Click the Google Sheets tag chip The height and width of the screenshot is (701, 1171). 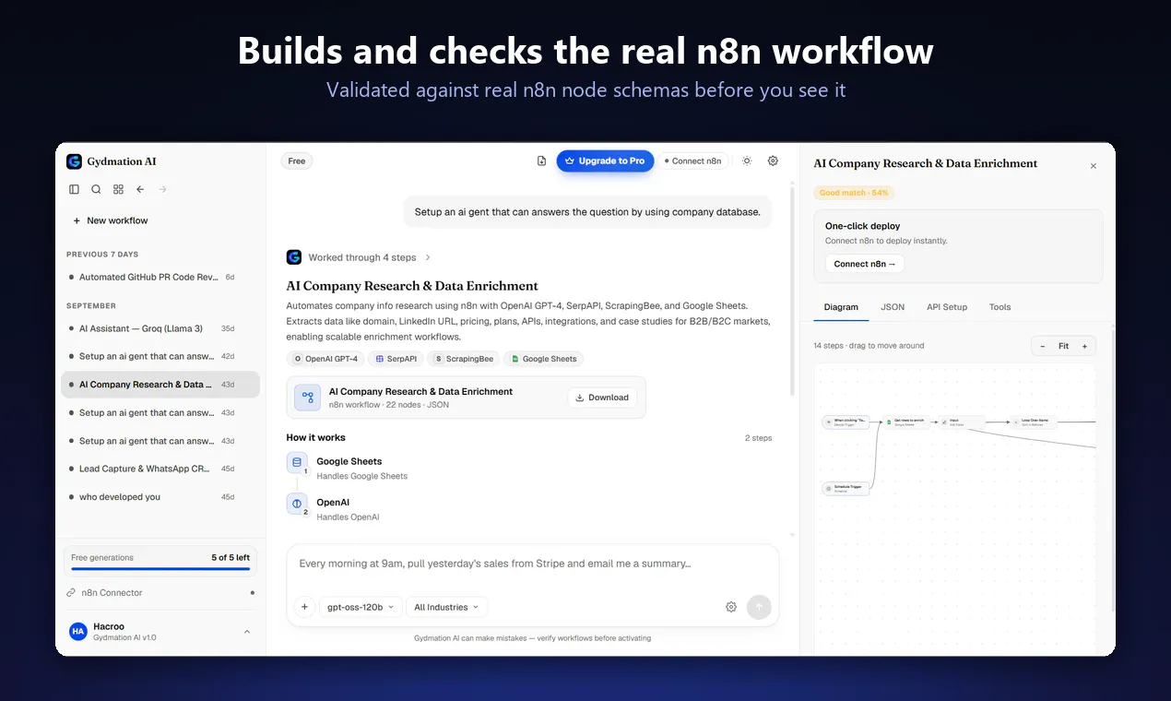point(543,359)
